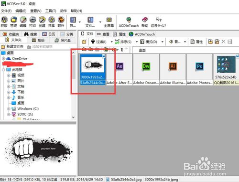Switch to the ACDInTouch tab
239x182 pixels.
tap(142, 34)
